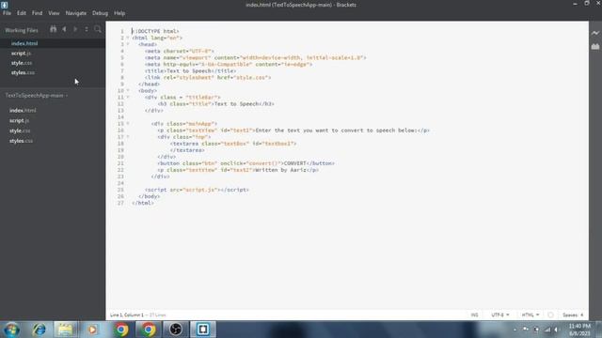Click the Brackets taskbar button
The width and height of the screenshot is (602, 338).
click(203, 330)
